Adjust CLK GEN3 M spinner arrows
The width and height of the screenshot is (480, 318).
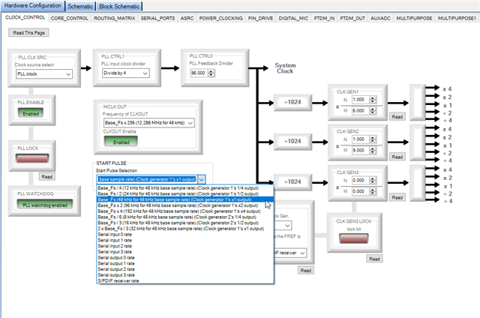(x=373, y=191)
